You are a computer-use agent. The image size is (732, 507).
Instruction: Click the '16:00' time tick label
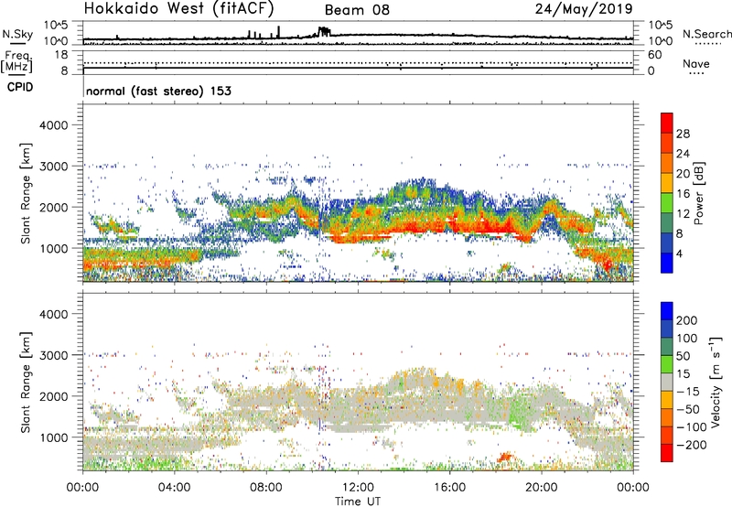click(x=449, y=488)
